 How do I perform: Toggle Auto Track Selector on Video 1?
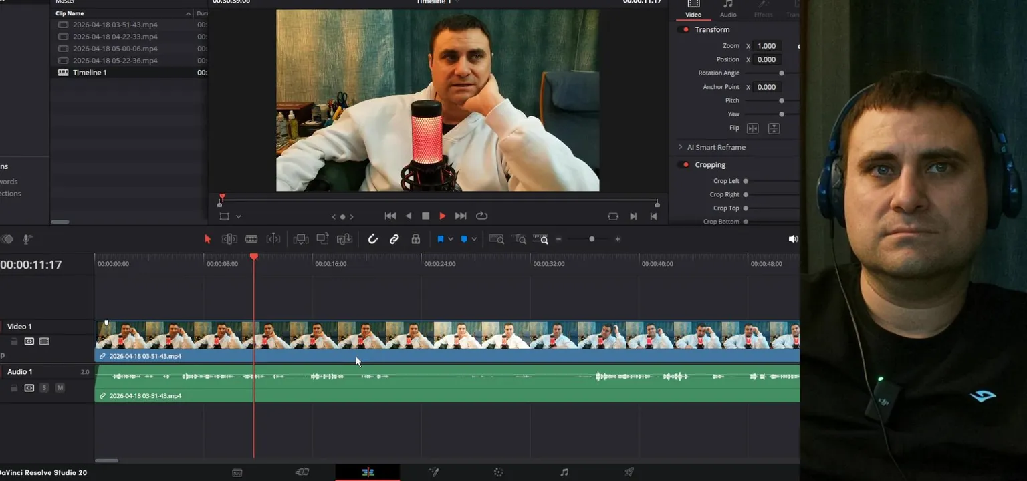coord(29,341)
